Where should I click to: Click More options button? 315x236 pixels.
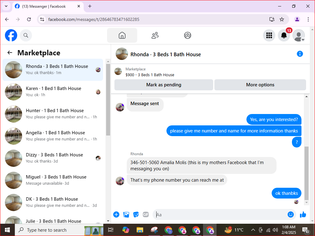tap(260, 85)
